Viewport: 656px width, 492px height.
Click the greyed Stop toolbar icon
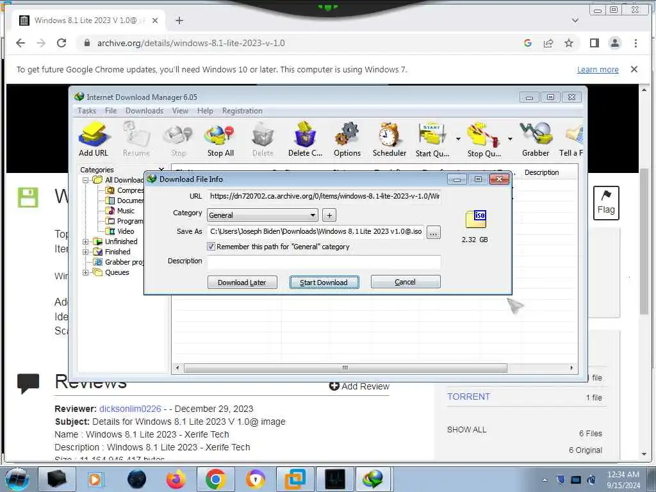pos(178,139)
